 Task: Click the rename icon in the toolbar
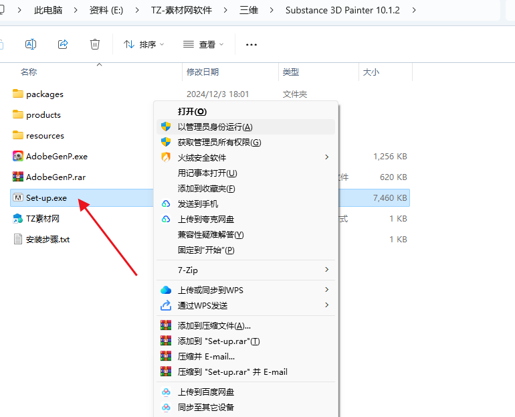(x=31, y=44)
